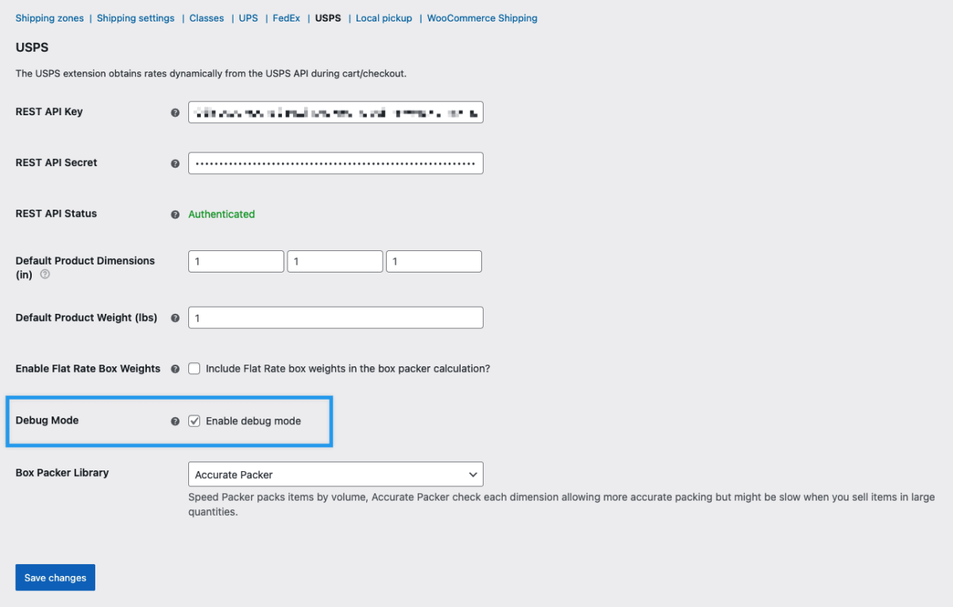Click the REST API Secret help icon

click(175, 163)
